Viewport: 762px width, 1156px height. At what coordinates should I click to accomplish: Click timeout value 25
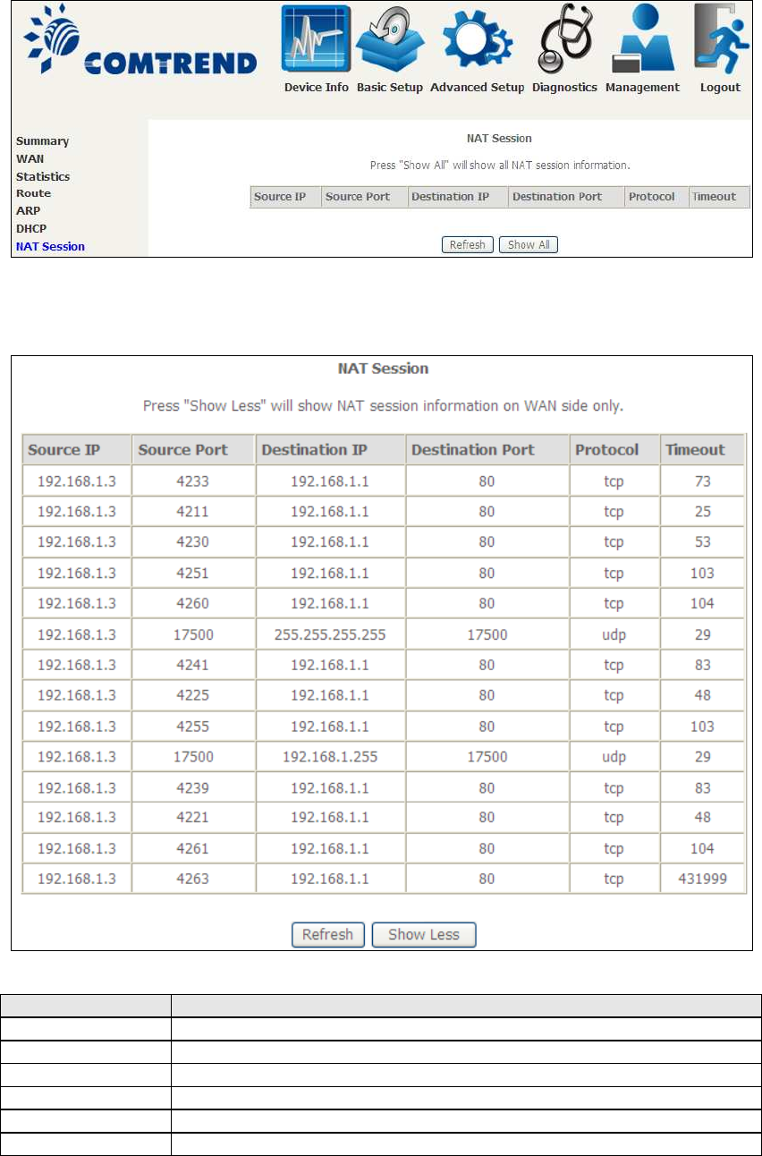pos(702,512)
